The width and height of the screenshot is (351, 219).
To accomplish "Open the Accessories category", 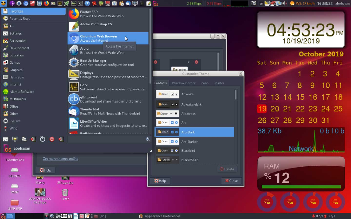I will tap(34, 41).
